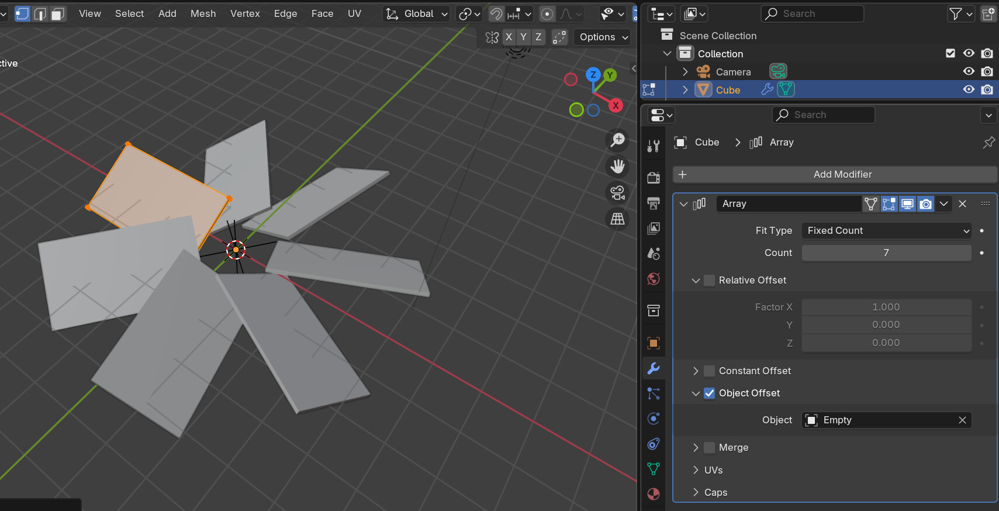The width and height of the screenshot is (999, 511).
Task: Expand the Caps section
Action: point(696,492)
